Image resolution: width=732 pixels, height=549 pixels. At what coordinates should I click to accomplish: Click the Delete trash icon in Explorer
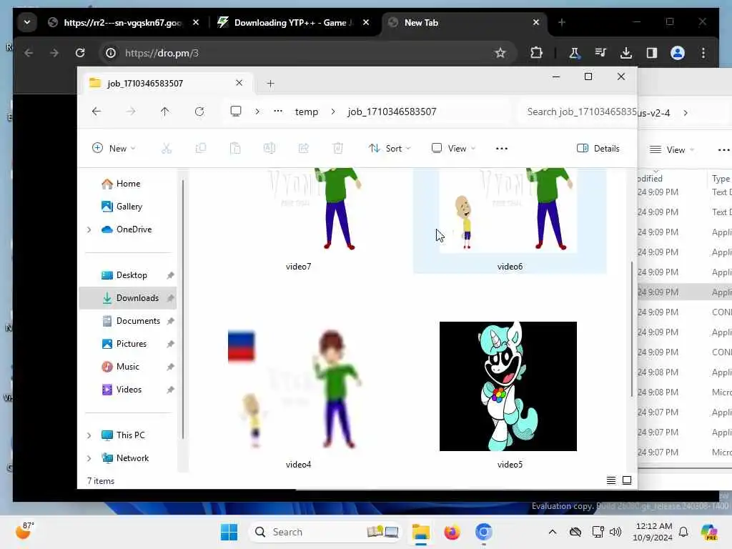337,149
